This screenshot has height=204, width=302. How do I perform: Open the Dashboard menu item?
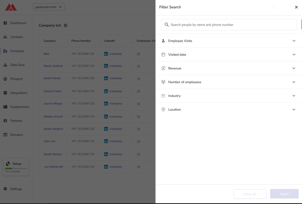(18, 23)
